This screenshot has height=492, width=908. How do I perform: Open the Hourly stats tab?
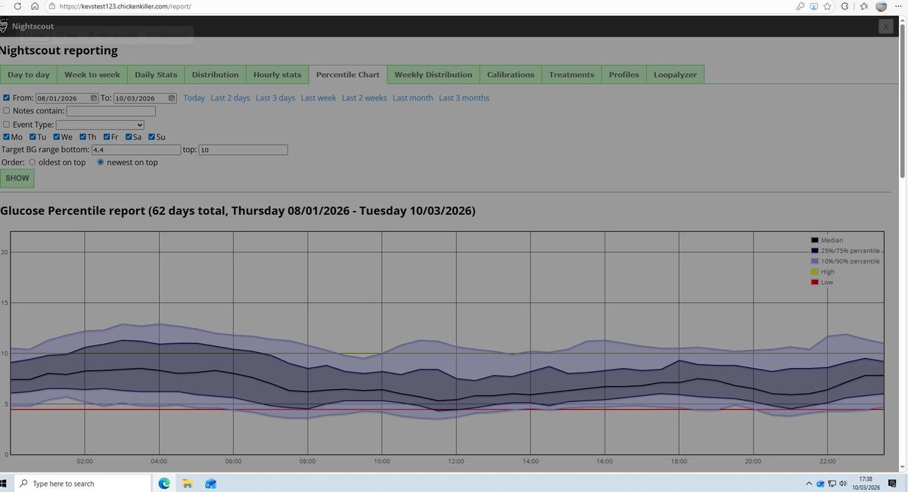pyautogui.click(x=277, y=74)
